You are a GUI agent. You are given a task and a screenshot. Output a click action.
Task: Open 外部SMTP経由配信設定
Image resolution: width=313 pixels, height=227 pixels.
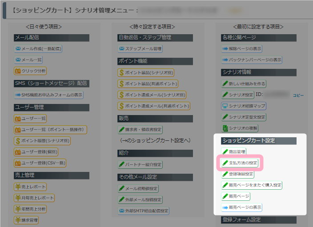click(143, 211)
